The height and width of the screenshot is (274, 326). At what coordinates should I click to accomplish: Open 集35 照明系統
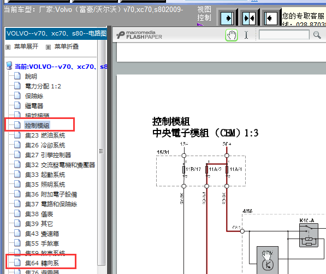[45, 184]
